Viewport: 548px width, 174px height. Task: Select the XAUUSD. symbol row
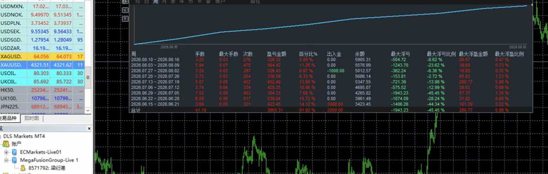[x=42, y=65]
